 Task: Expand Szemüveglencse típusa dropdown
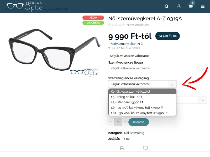pyautogui.click(x=158, y=68)
